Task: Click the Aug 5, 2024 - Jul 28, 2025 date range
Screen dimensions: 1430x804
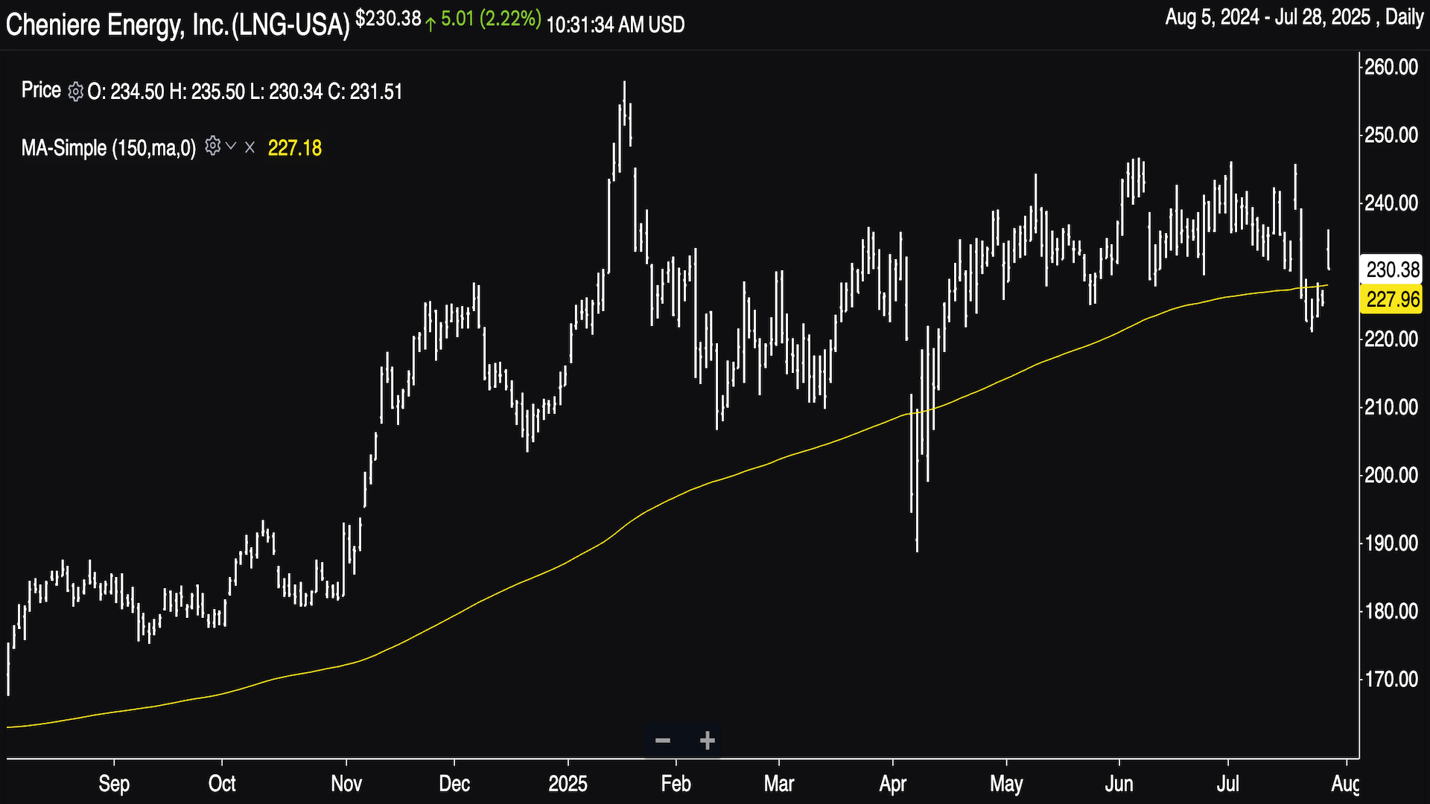Action: 1268,17
